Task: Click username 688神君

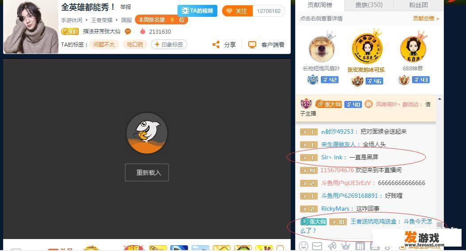Action: [x=412, y=69]
